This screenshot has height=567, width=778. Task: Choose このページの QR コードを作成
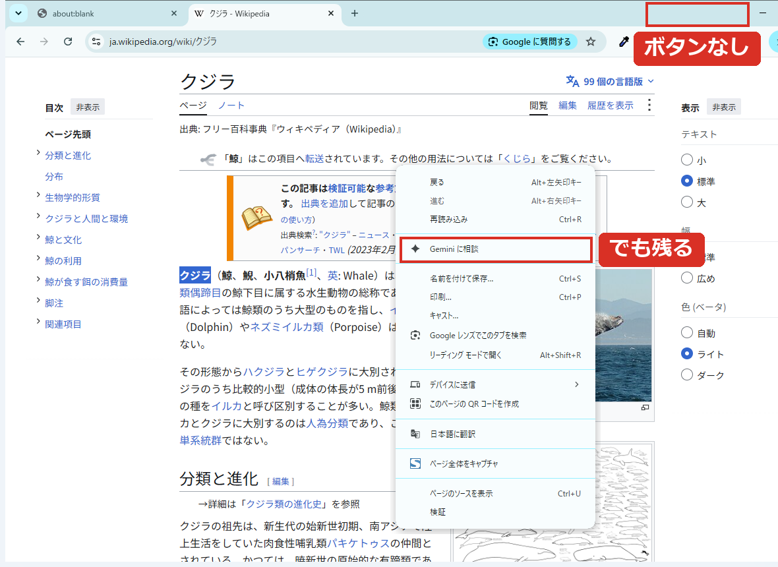point(495,403)
